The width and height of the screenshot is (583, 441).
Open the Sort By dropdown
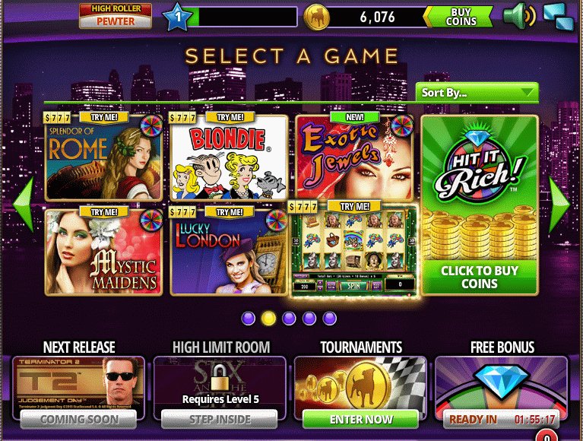click(477, 92)
